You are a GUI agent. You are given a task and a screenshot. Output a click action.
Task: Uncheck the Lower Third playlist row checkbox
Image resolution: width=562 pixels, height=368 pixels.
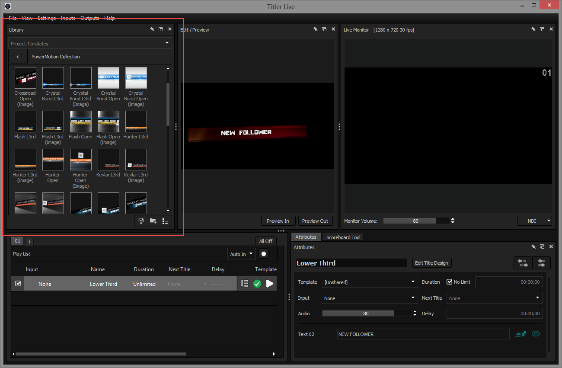coord(18,284)
